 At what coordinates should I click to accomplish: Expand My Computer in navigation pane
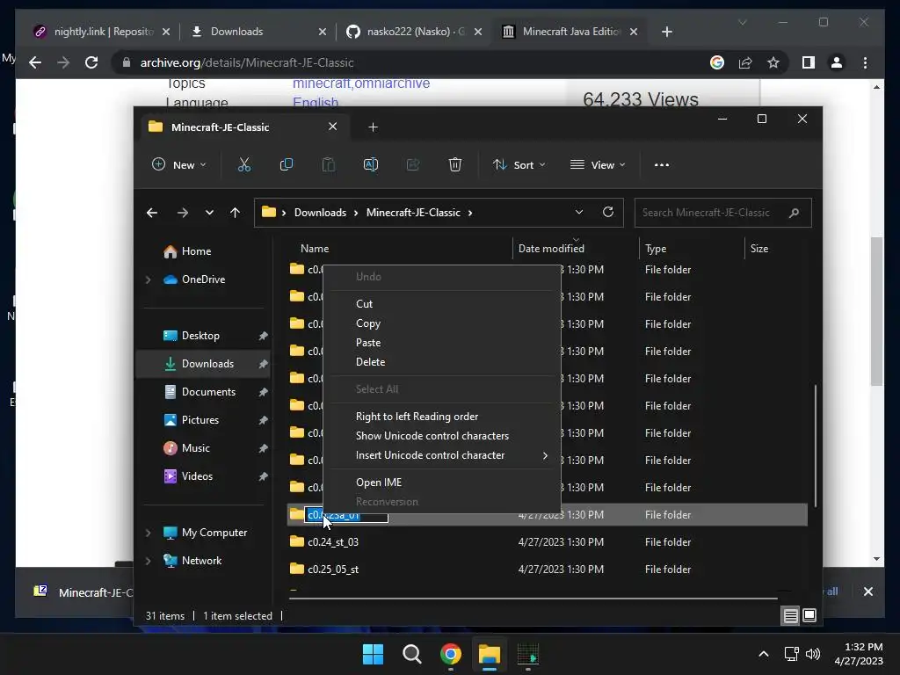(x=148, y=533)
